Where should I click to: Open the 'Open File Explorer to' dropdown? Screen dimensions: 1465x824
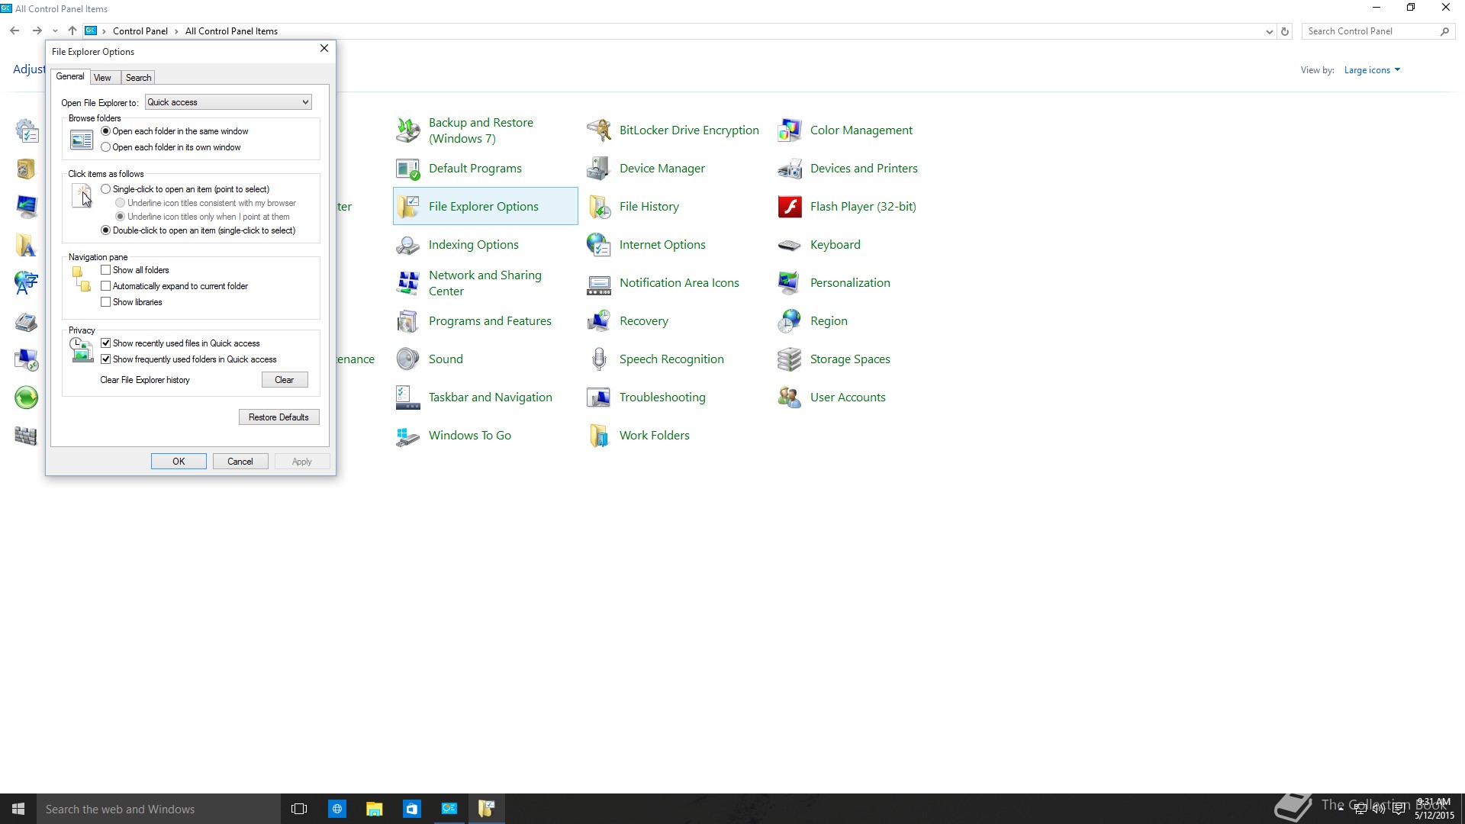[x=228, y=102]
